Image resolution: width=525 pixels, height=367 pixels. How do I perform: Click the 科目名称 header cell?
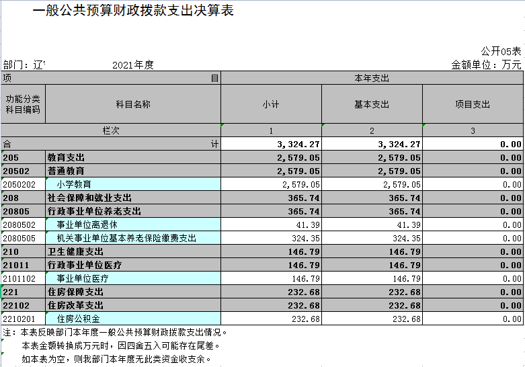133,104
